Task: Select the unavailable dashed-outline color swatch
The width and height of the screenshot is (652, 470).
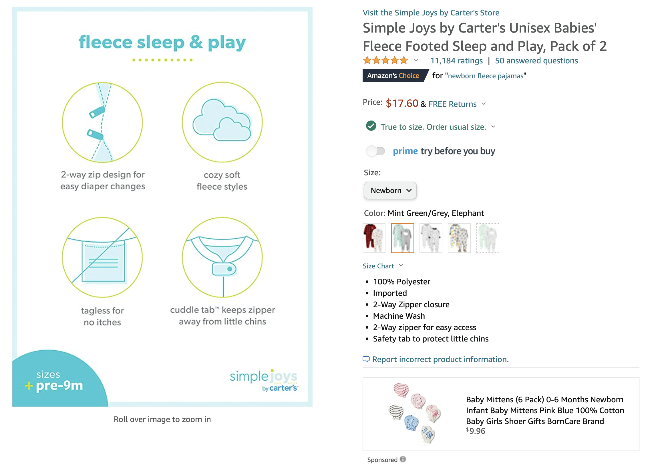Action: 488,238
